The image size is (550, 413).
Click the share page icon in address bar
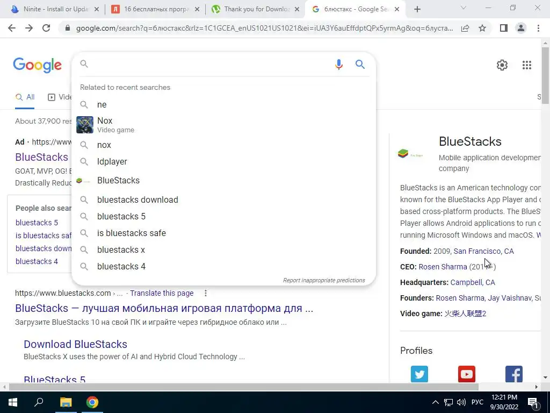(x=465, y=28)
